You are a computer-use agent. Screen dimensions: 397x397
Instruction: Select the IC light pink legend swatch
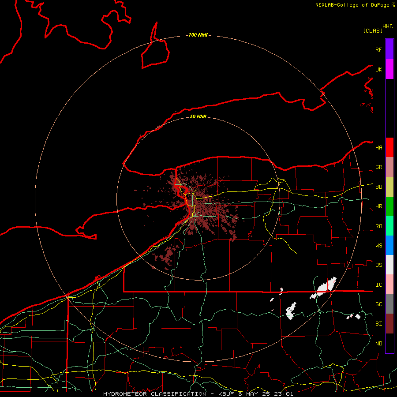[x=390, y=285]
